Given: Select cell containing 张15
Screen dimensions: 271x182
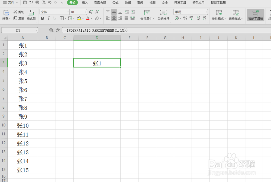Looking at the screenshot, I should point(23,170).
